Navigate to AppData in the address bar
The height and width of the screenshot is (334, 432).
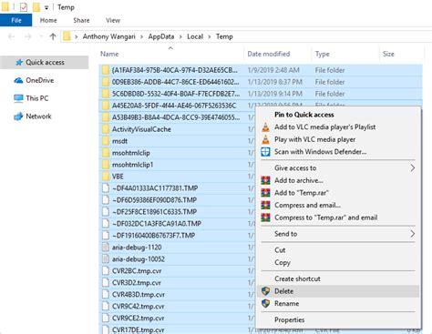[x=161, y=36]
